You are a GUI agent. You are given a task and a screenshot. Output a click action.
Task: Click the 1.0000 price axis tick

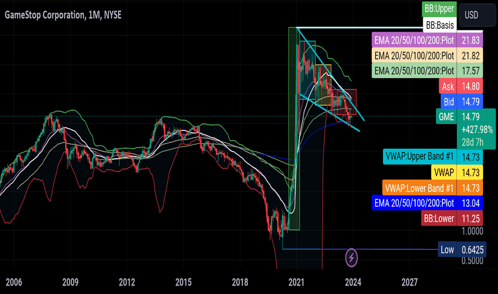pyautogui.click(x=472, y=231)
